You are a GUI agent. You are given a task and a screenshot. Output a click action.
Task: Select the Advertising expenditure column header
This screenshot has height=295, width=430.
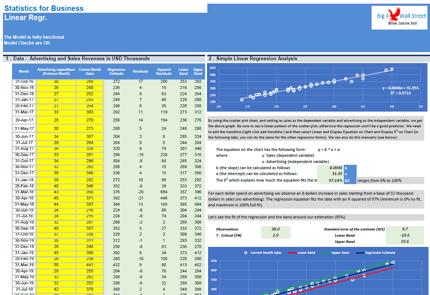pos(56,71)
